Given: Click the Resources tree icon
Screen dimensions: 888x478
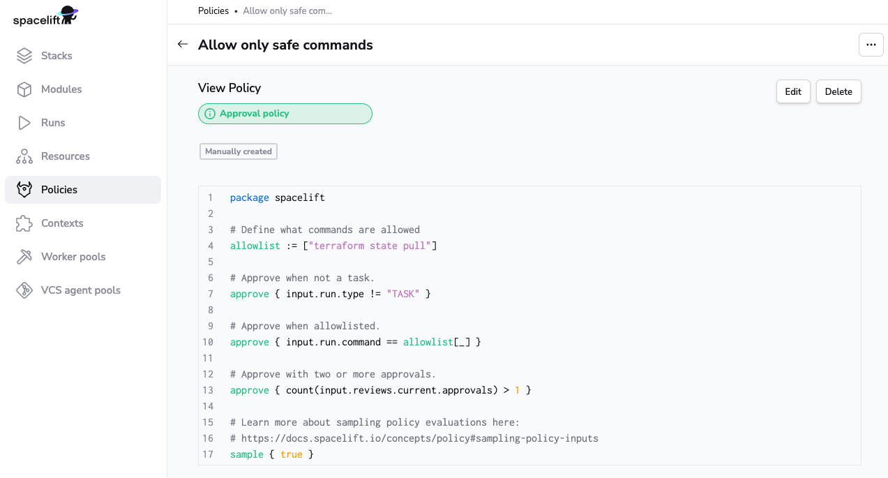Looking at the screenshot, I should (x=24, y=156).
